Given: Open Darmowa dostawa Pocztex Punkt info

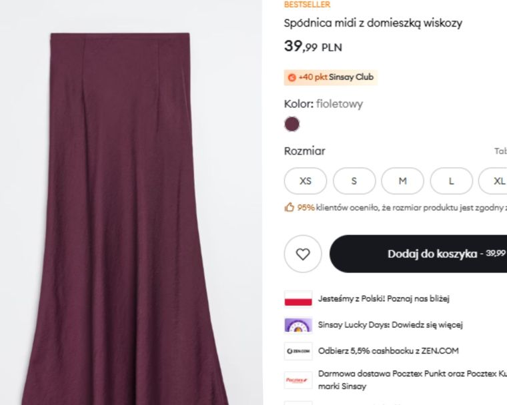Looking at the screenshot, I should click(412, 380).
